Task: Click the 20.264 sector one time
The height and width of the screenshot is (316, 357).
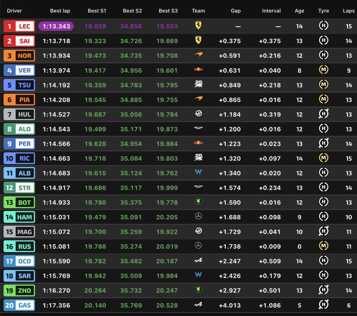Action: coord(95,290)
